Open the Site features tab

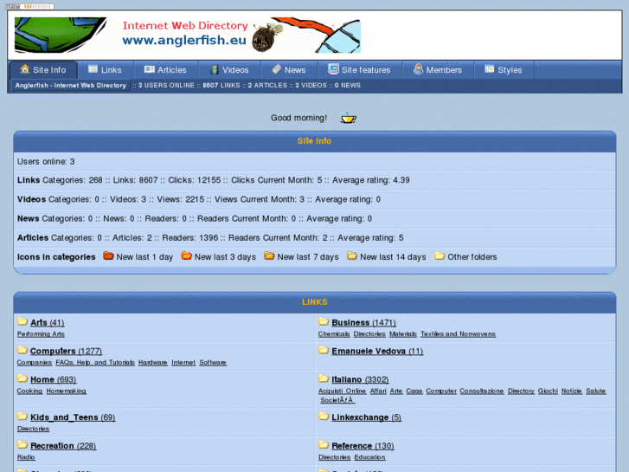tap(359, 70)
